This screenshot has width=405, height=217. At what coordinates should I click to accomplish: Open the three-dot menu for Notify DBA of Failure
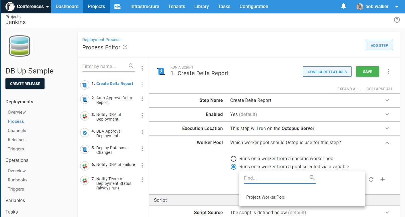[142, 165]
